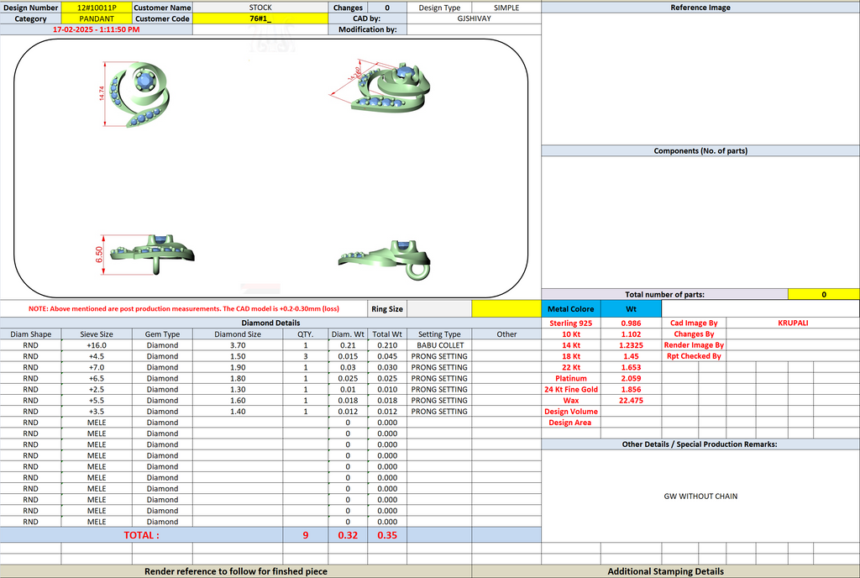
Task: Click the empty cell beside 'Ring Size'
Action: pyautogui.click(x=439, y=308)
